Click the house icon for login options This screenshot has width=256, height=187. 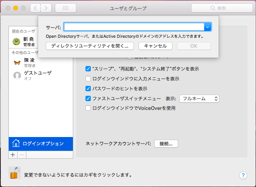pyautogui.click(x=16, y=143)
